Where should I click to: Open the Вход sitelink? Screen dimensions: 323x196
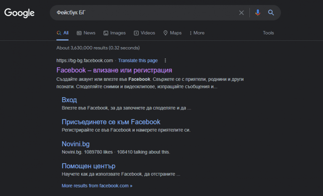click(x=69, y=100)
